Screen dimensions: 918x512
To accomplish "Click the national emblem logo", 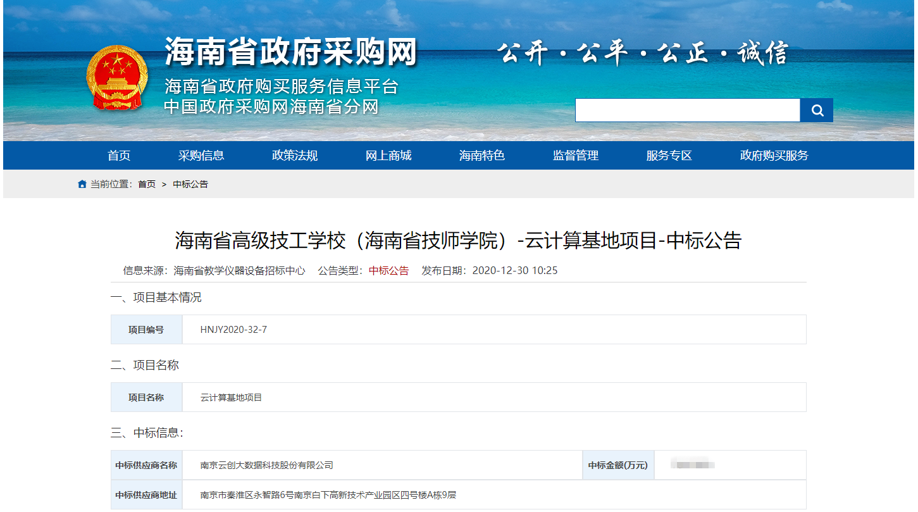I will [116, 78].
